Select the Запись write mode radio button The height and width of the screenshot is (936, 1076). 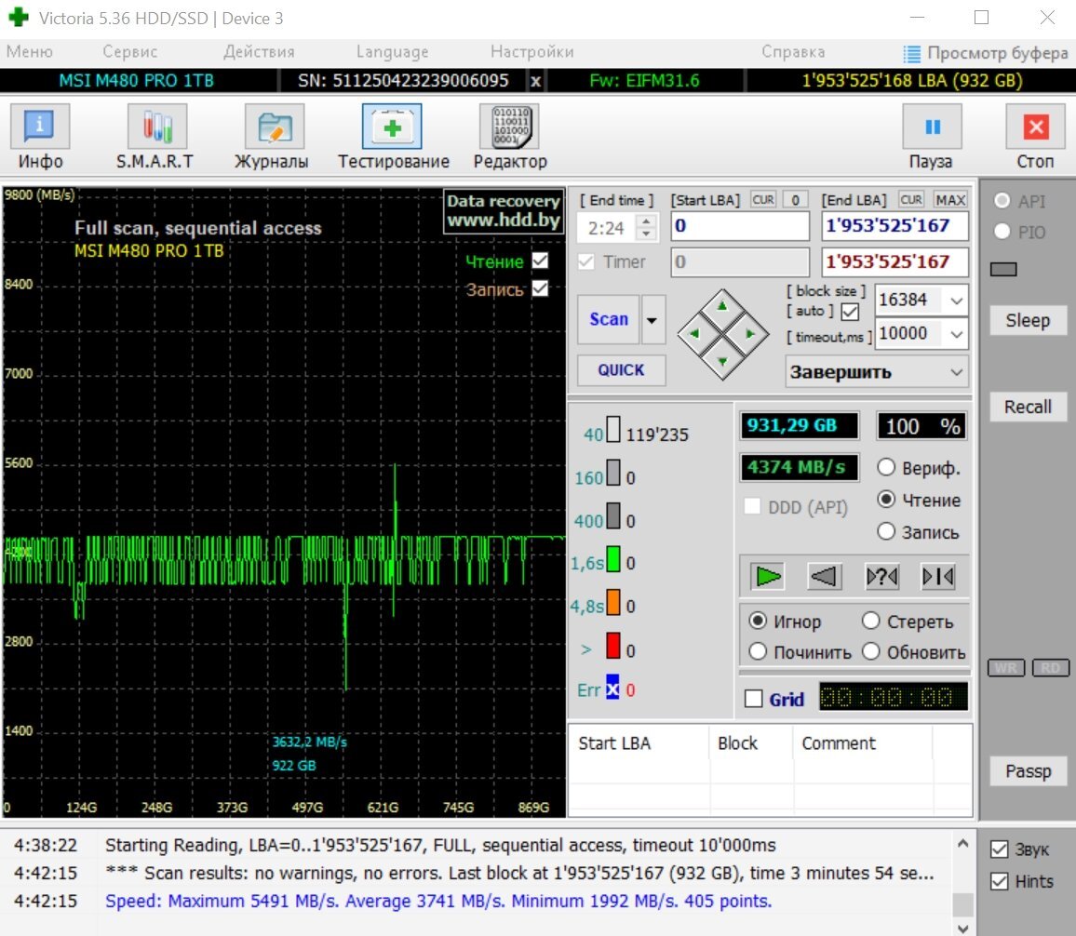pyautogui.click(x=887, y=532)
